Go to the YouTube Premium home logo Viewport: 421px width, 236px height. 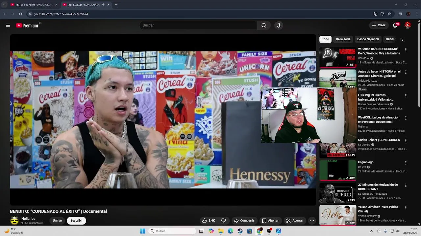coord(27,25)
